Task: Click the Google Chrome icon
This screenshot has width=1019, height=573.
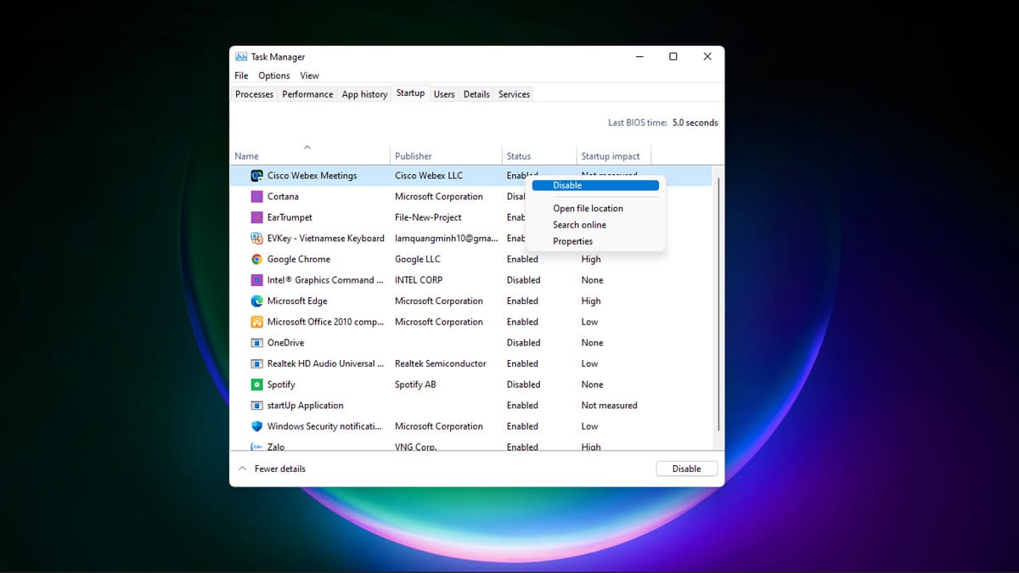Action: (x=256, y=259)
